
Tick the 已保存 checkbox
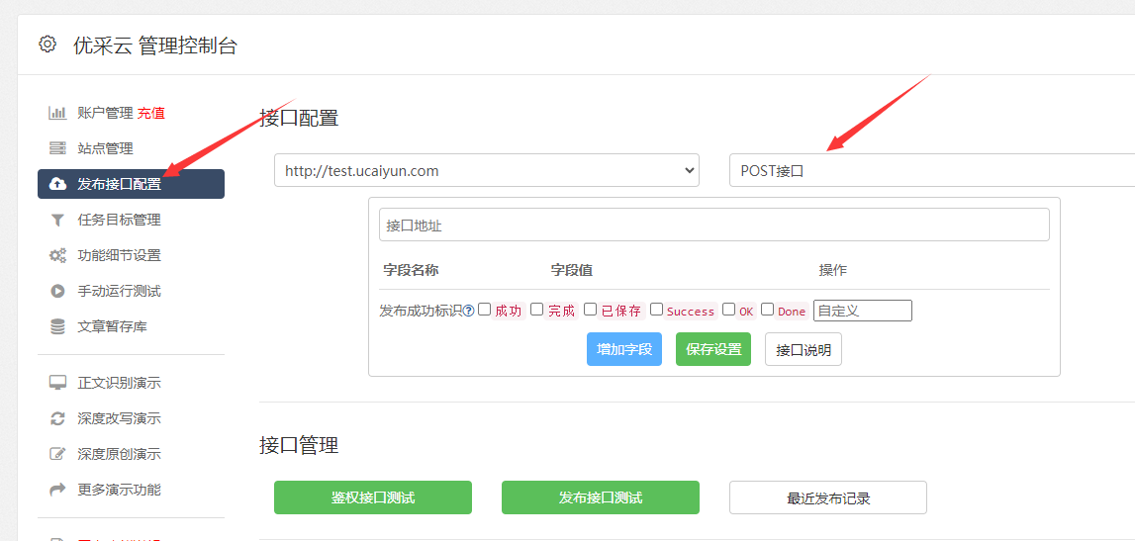click(x=590, y=310)
